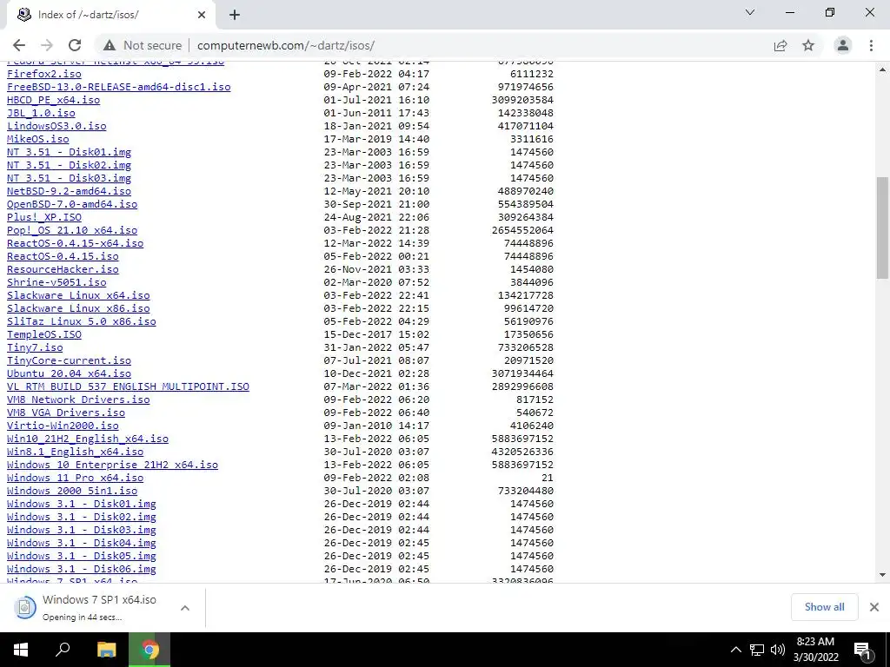The height and width of the screenshot is (667, 890).
Task: Open Shrine-v5051.iso link
Action: point(56,282)
